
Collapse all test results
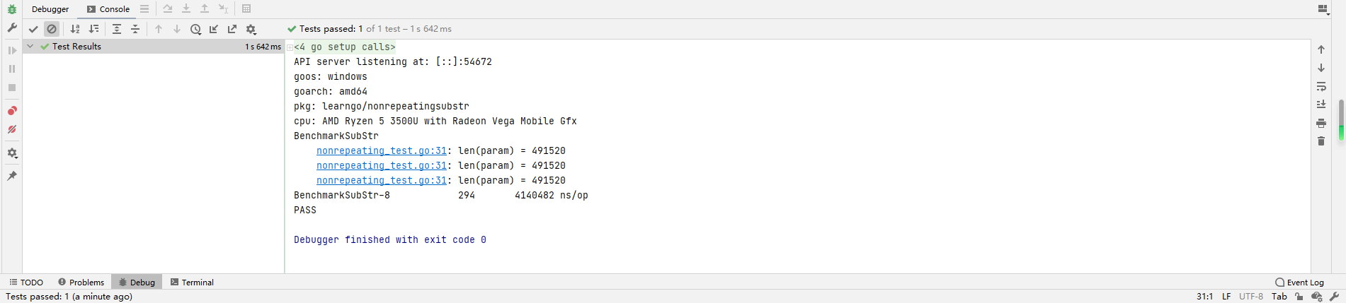(x=135, y=29)
